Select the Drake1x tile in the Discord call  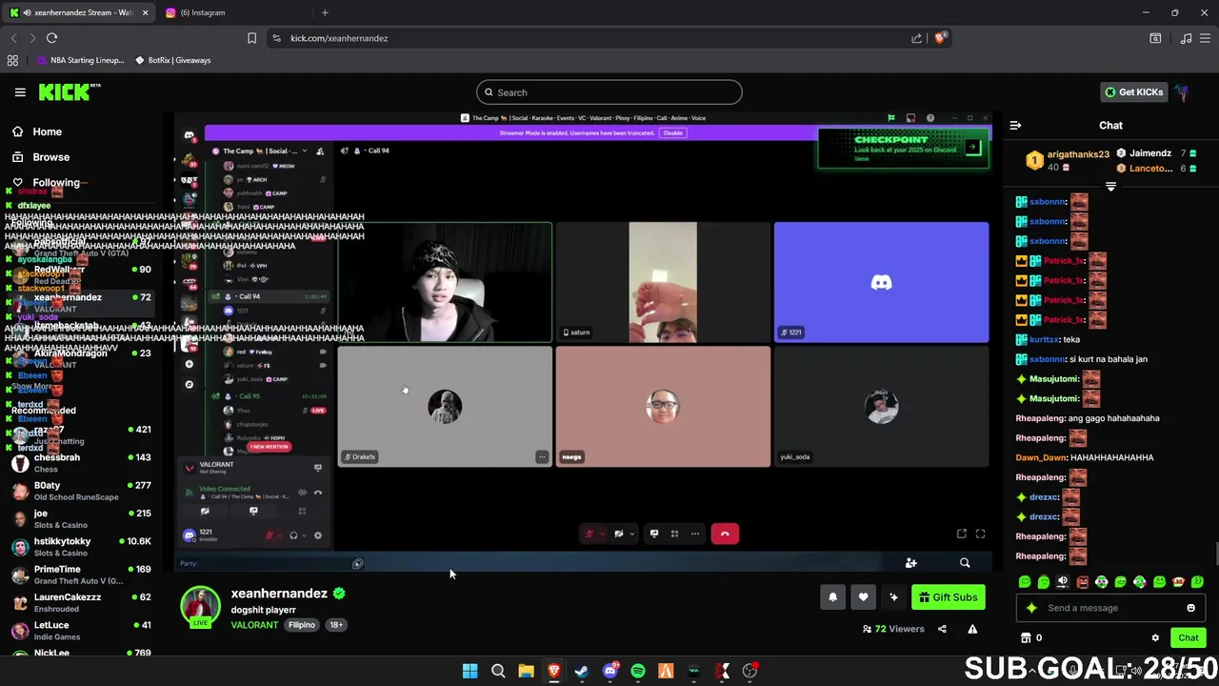coord(445,407)
